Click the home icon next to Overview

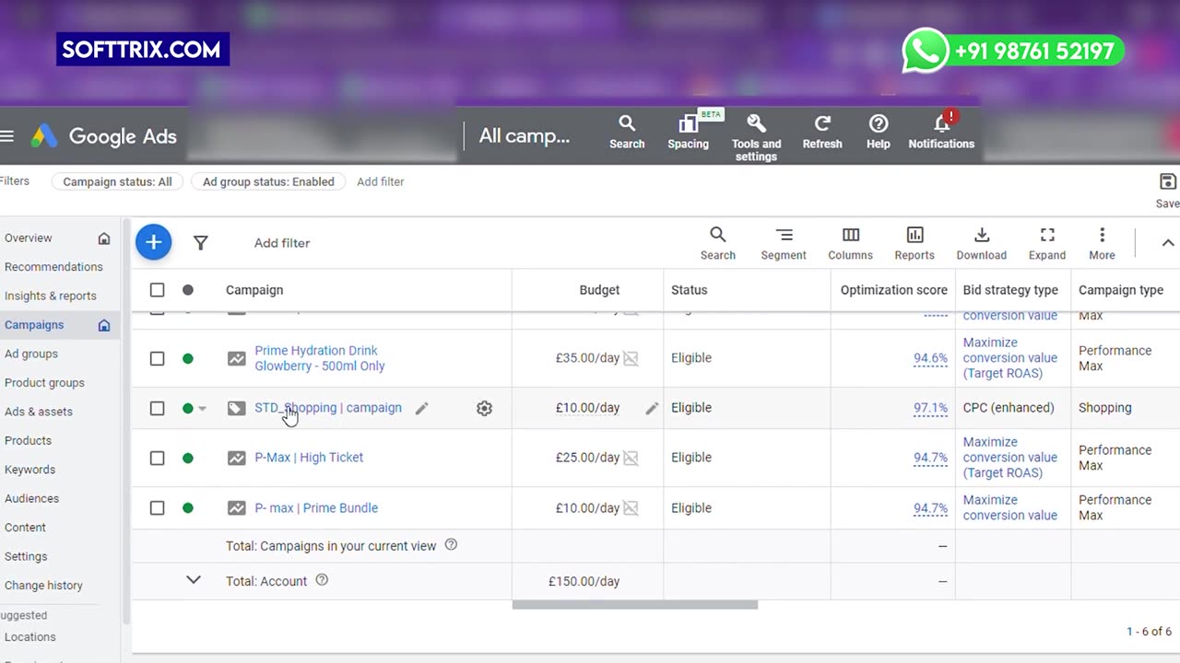(104, 238)
